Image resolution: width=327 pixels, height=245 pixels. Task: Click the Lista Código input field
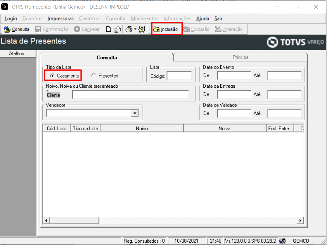(179, 76)
